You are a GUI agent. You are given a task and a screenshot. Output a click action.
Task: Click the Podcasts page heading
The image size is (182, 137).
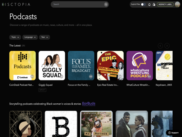coord(23,16)
